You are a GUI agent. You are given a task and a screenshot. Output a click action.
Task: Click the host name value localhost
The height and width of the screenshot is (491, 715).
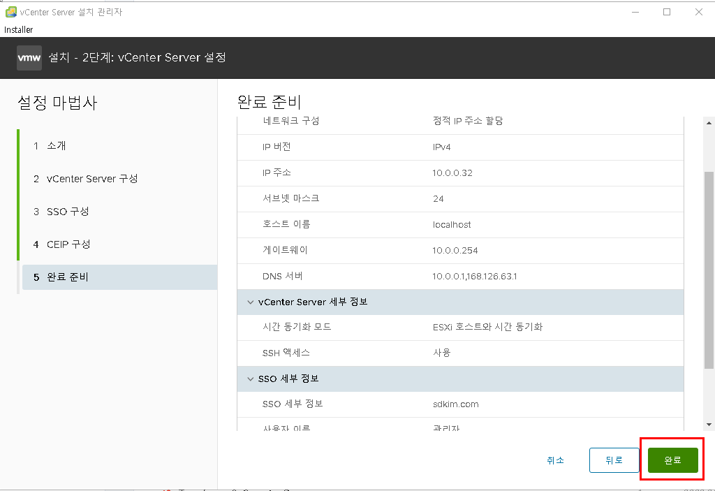click(x=452, y=224)
